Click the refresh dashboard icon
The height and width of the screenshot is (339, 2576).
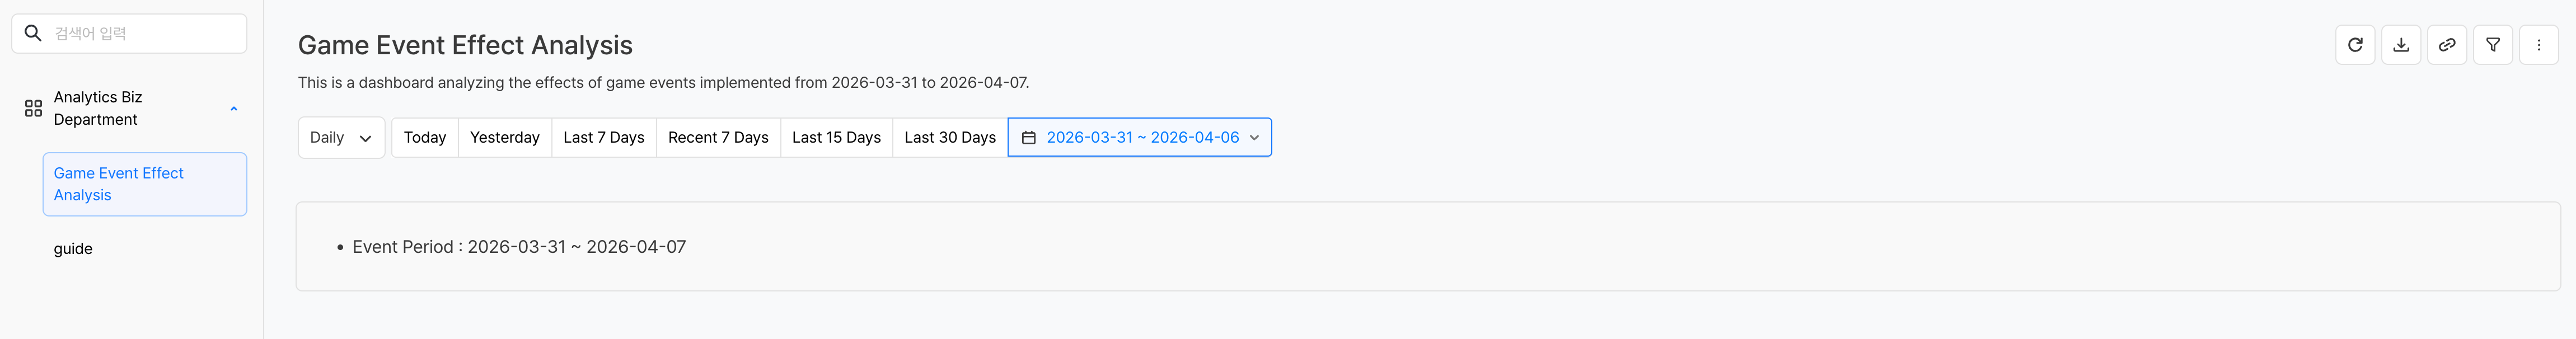2355,45
